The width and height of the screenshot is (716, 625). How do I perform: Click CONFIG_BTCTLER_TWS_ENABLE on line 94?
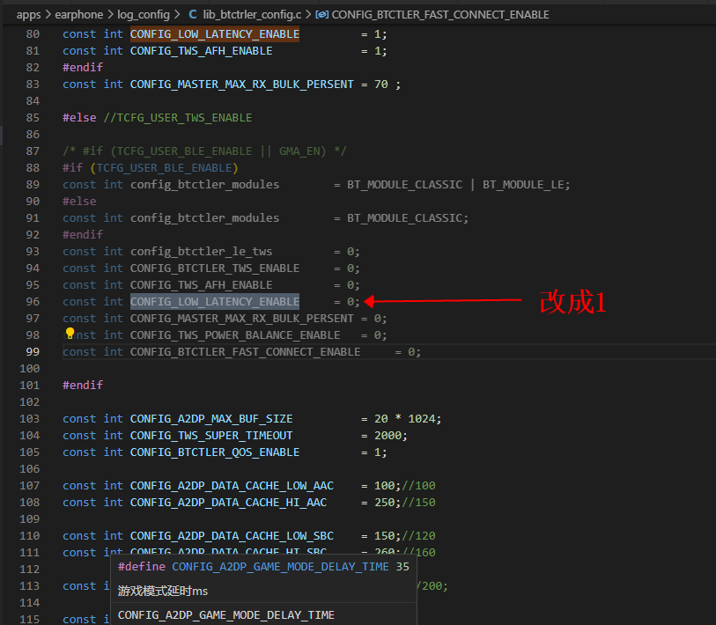click(x=215, y=268)
